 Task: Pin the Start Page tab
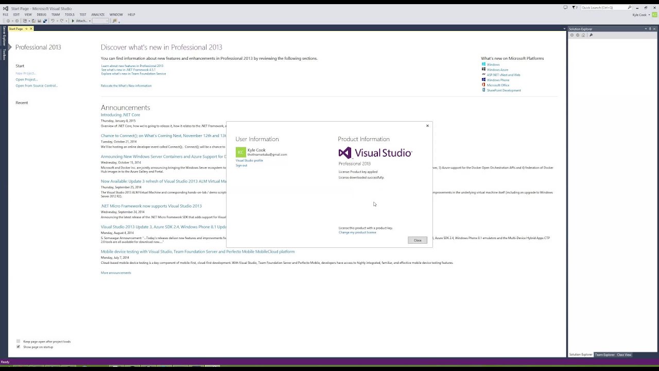pyautogui.click(x=26, y=29)
